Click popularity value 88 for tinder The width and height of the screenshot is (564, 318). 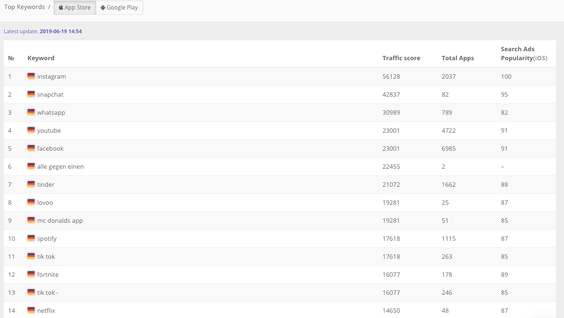pyautogui.click(x=504, y=184)
